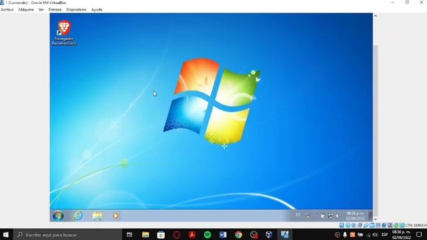The width and height of the screenshot is (427, 240).
Task: Click the host tray volume icon
Action: tap(375, 235)
